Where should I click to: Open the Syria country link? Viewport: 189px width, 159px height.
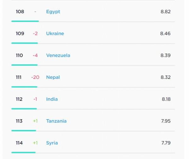(x=52, y=143)
